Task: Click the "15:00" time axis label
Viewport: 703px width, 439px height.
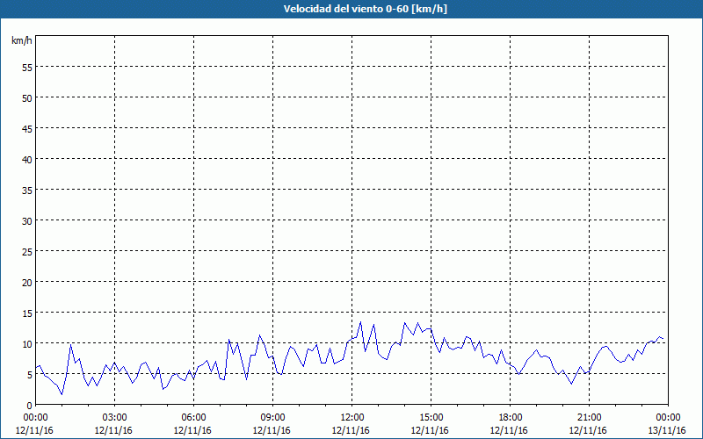Action: pyautogui.click(x=431, y=418)
